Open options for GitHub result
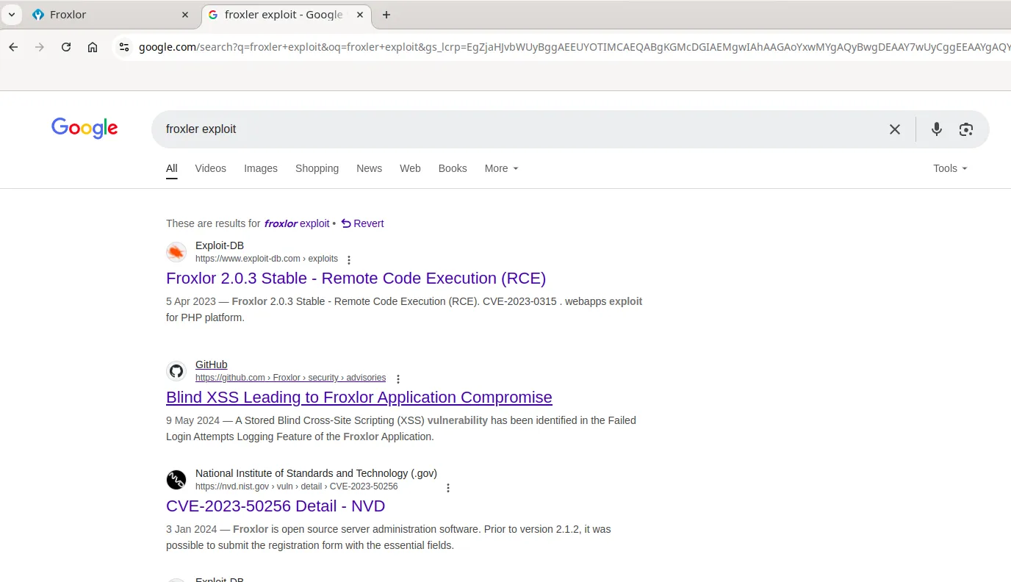Screen dimensions: 1011x582 pos(398,378)
